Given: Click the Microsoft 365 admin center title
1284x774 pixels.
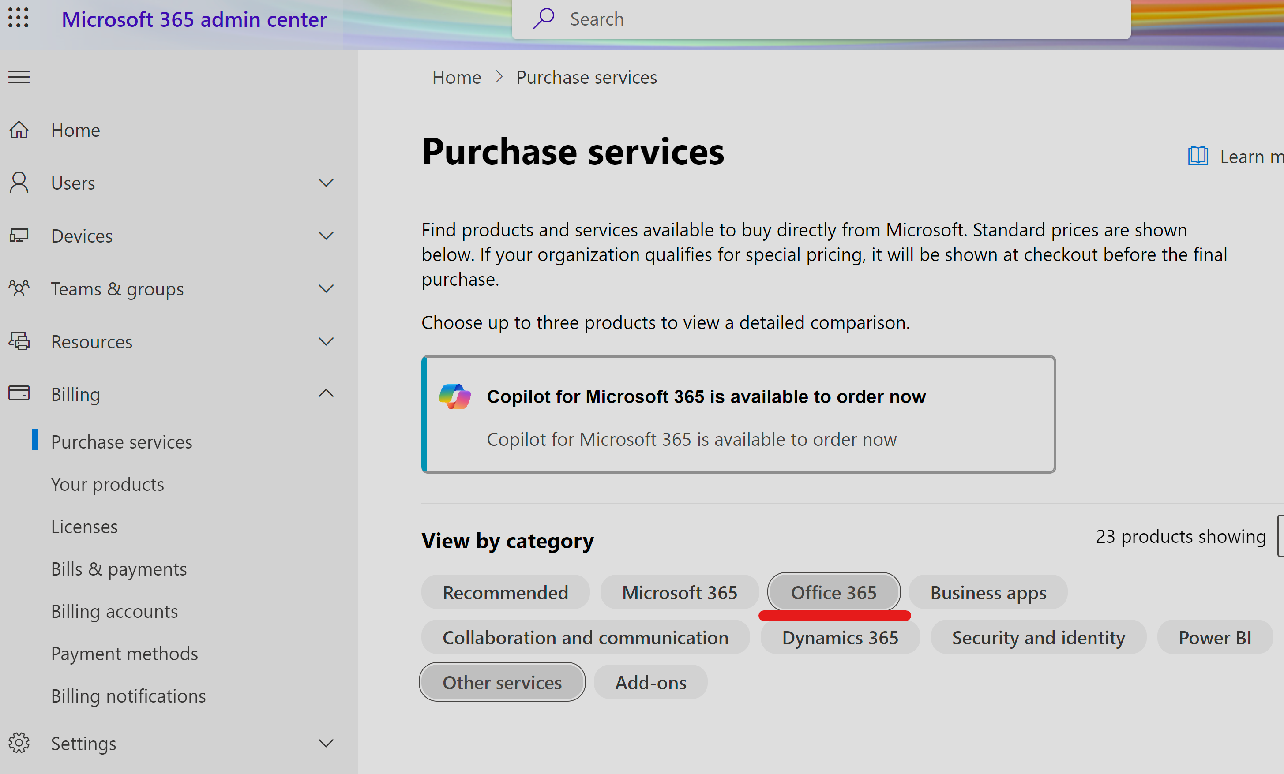Looking at the screenshot, I should (194, 19).
